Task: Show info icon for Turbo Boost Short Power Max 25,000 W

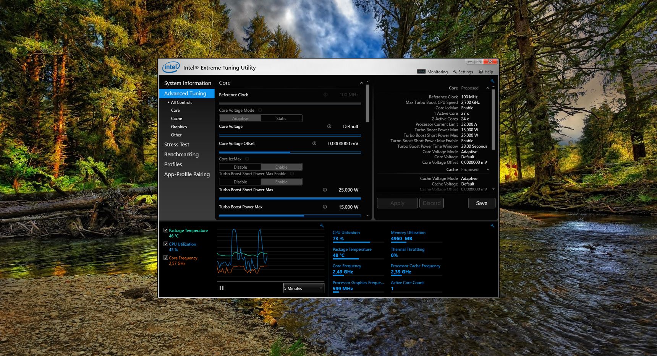Action: click(325, 190)
